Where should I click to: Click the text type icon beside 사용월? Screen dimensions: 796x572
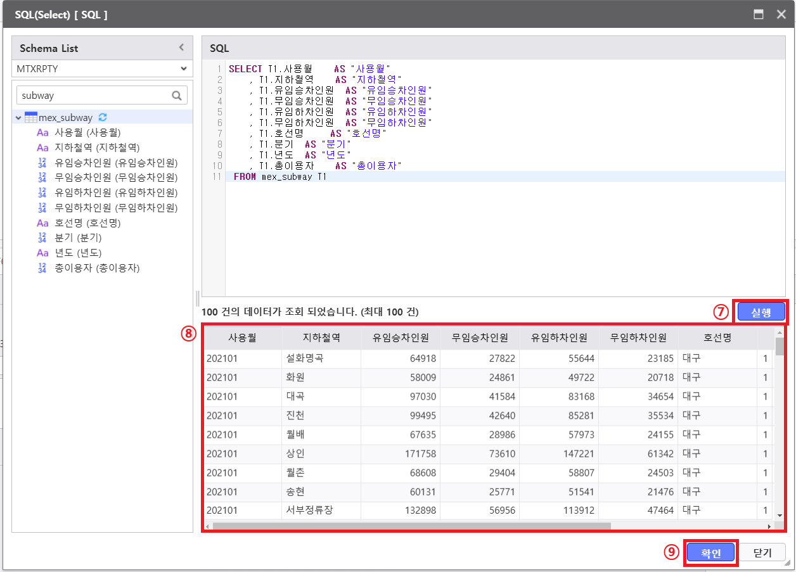click(x=42, y=132)
